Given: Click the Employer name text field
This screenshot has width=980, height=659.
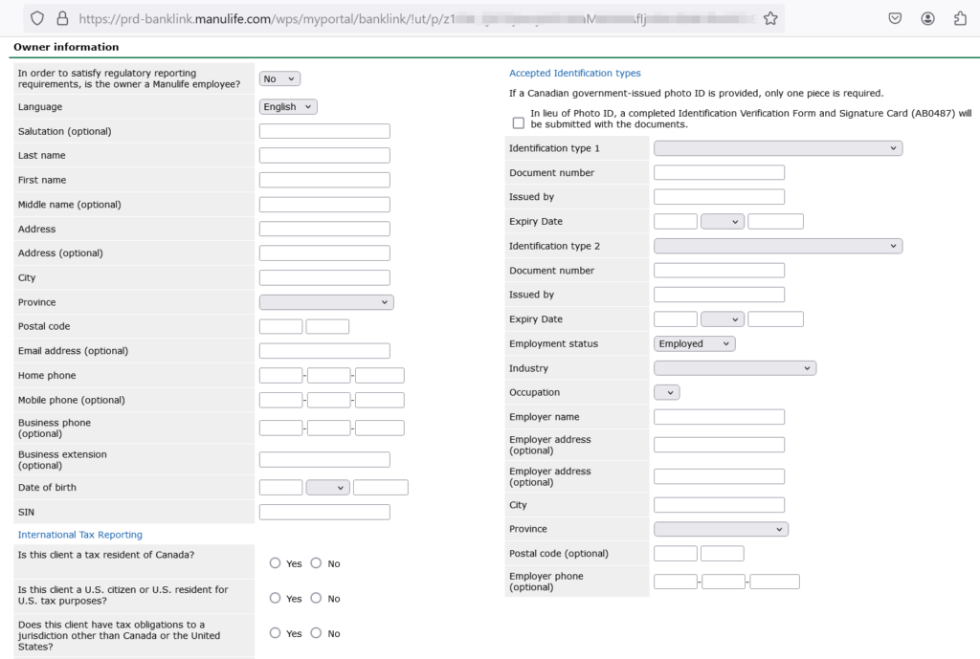Looking at the screenshot, I should pos(719,417).
